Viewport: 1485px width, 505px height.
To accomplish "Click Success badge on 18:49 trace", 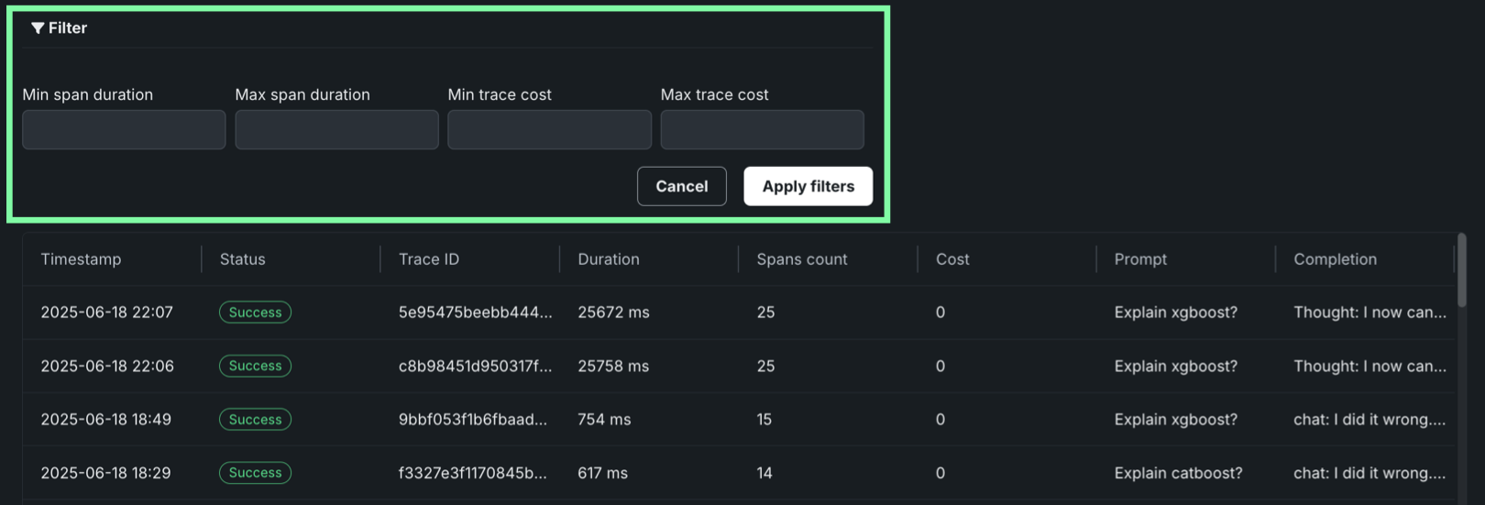I will [x=255, y=420].
